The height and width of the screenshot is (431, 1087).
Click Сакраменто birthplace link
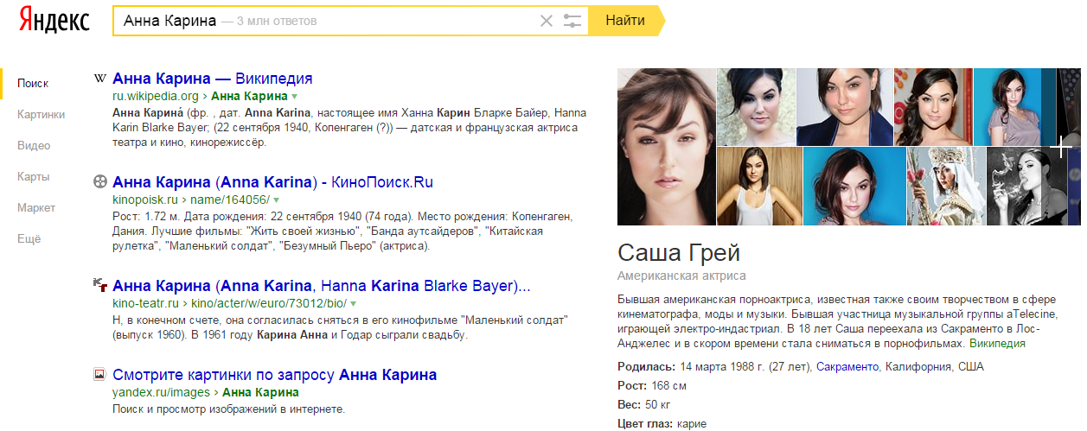coord(849,367)
